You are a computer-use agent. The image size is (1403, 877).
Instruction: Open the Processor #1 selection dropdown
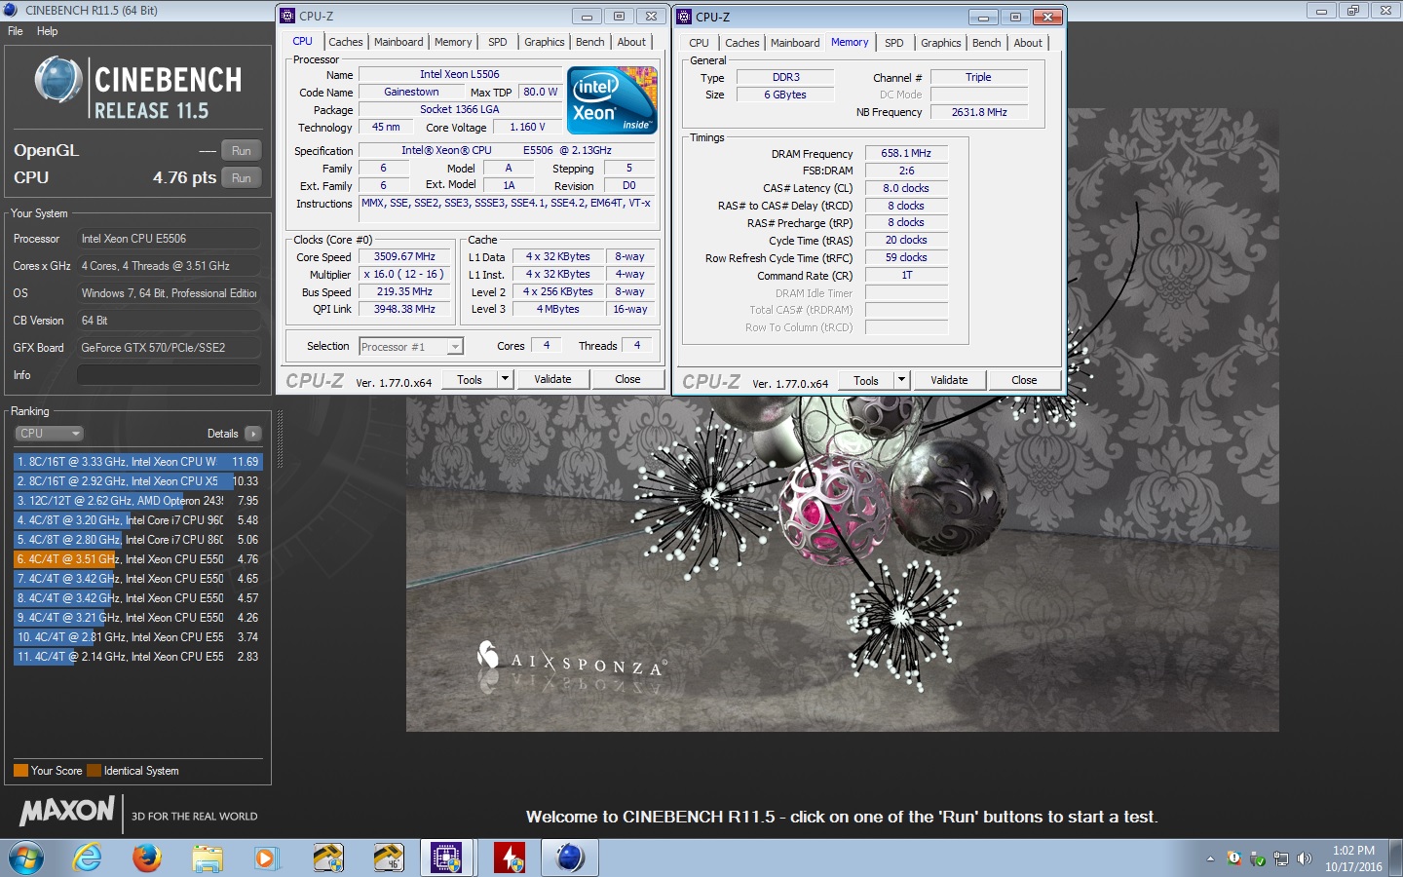coord(411,346)
